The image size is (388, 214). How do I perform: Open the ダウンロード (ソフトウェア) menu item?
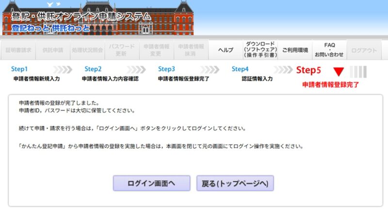261,50
